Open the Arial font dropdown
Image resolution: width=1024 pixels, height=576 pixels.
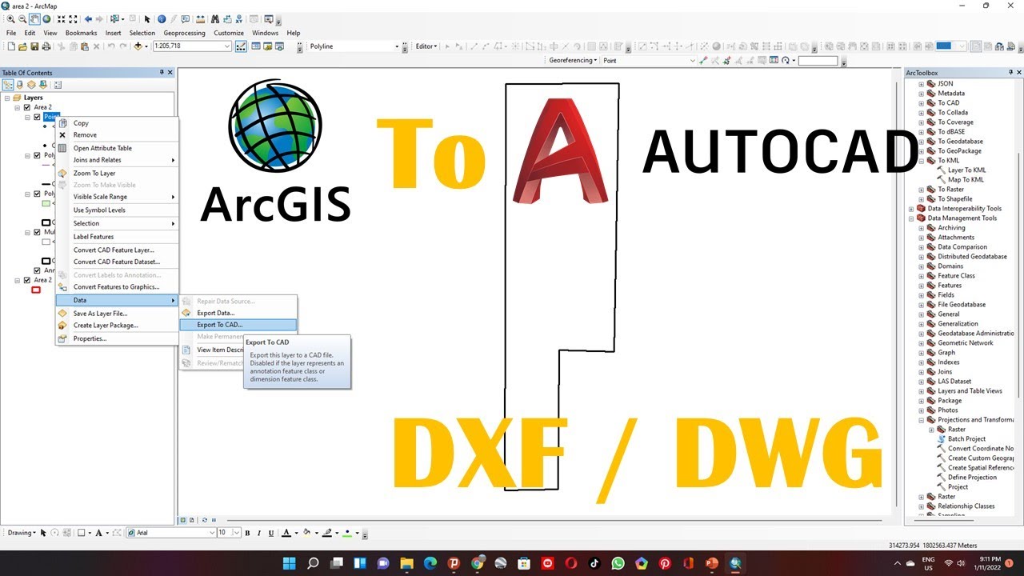tap(212, 533)
